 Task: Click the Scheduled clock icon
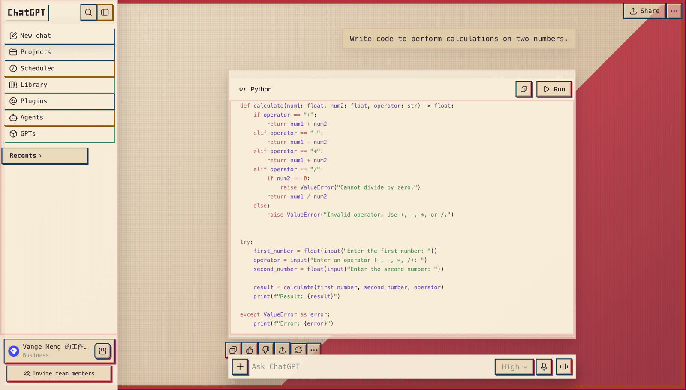(13, 68)
